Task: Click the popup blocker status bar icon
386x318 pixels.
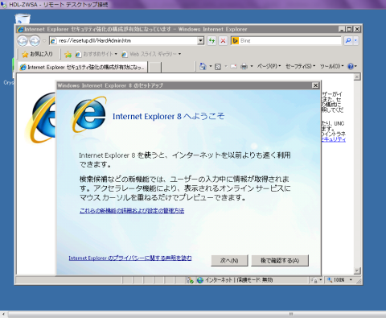Action: (190, 280)
